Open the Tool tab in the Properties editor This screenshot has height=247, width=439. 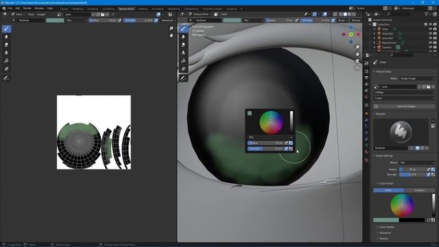tap(367, 63)
